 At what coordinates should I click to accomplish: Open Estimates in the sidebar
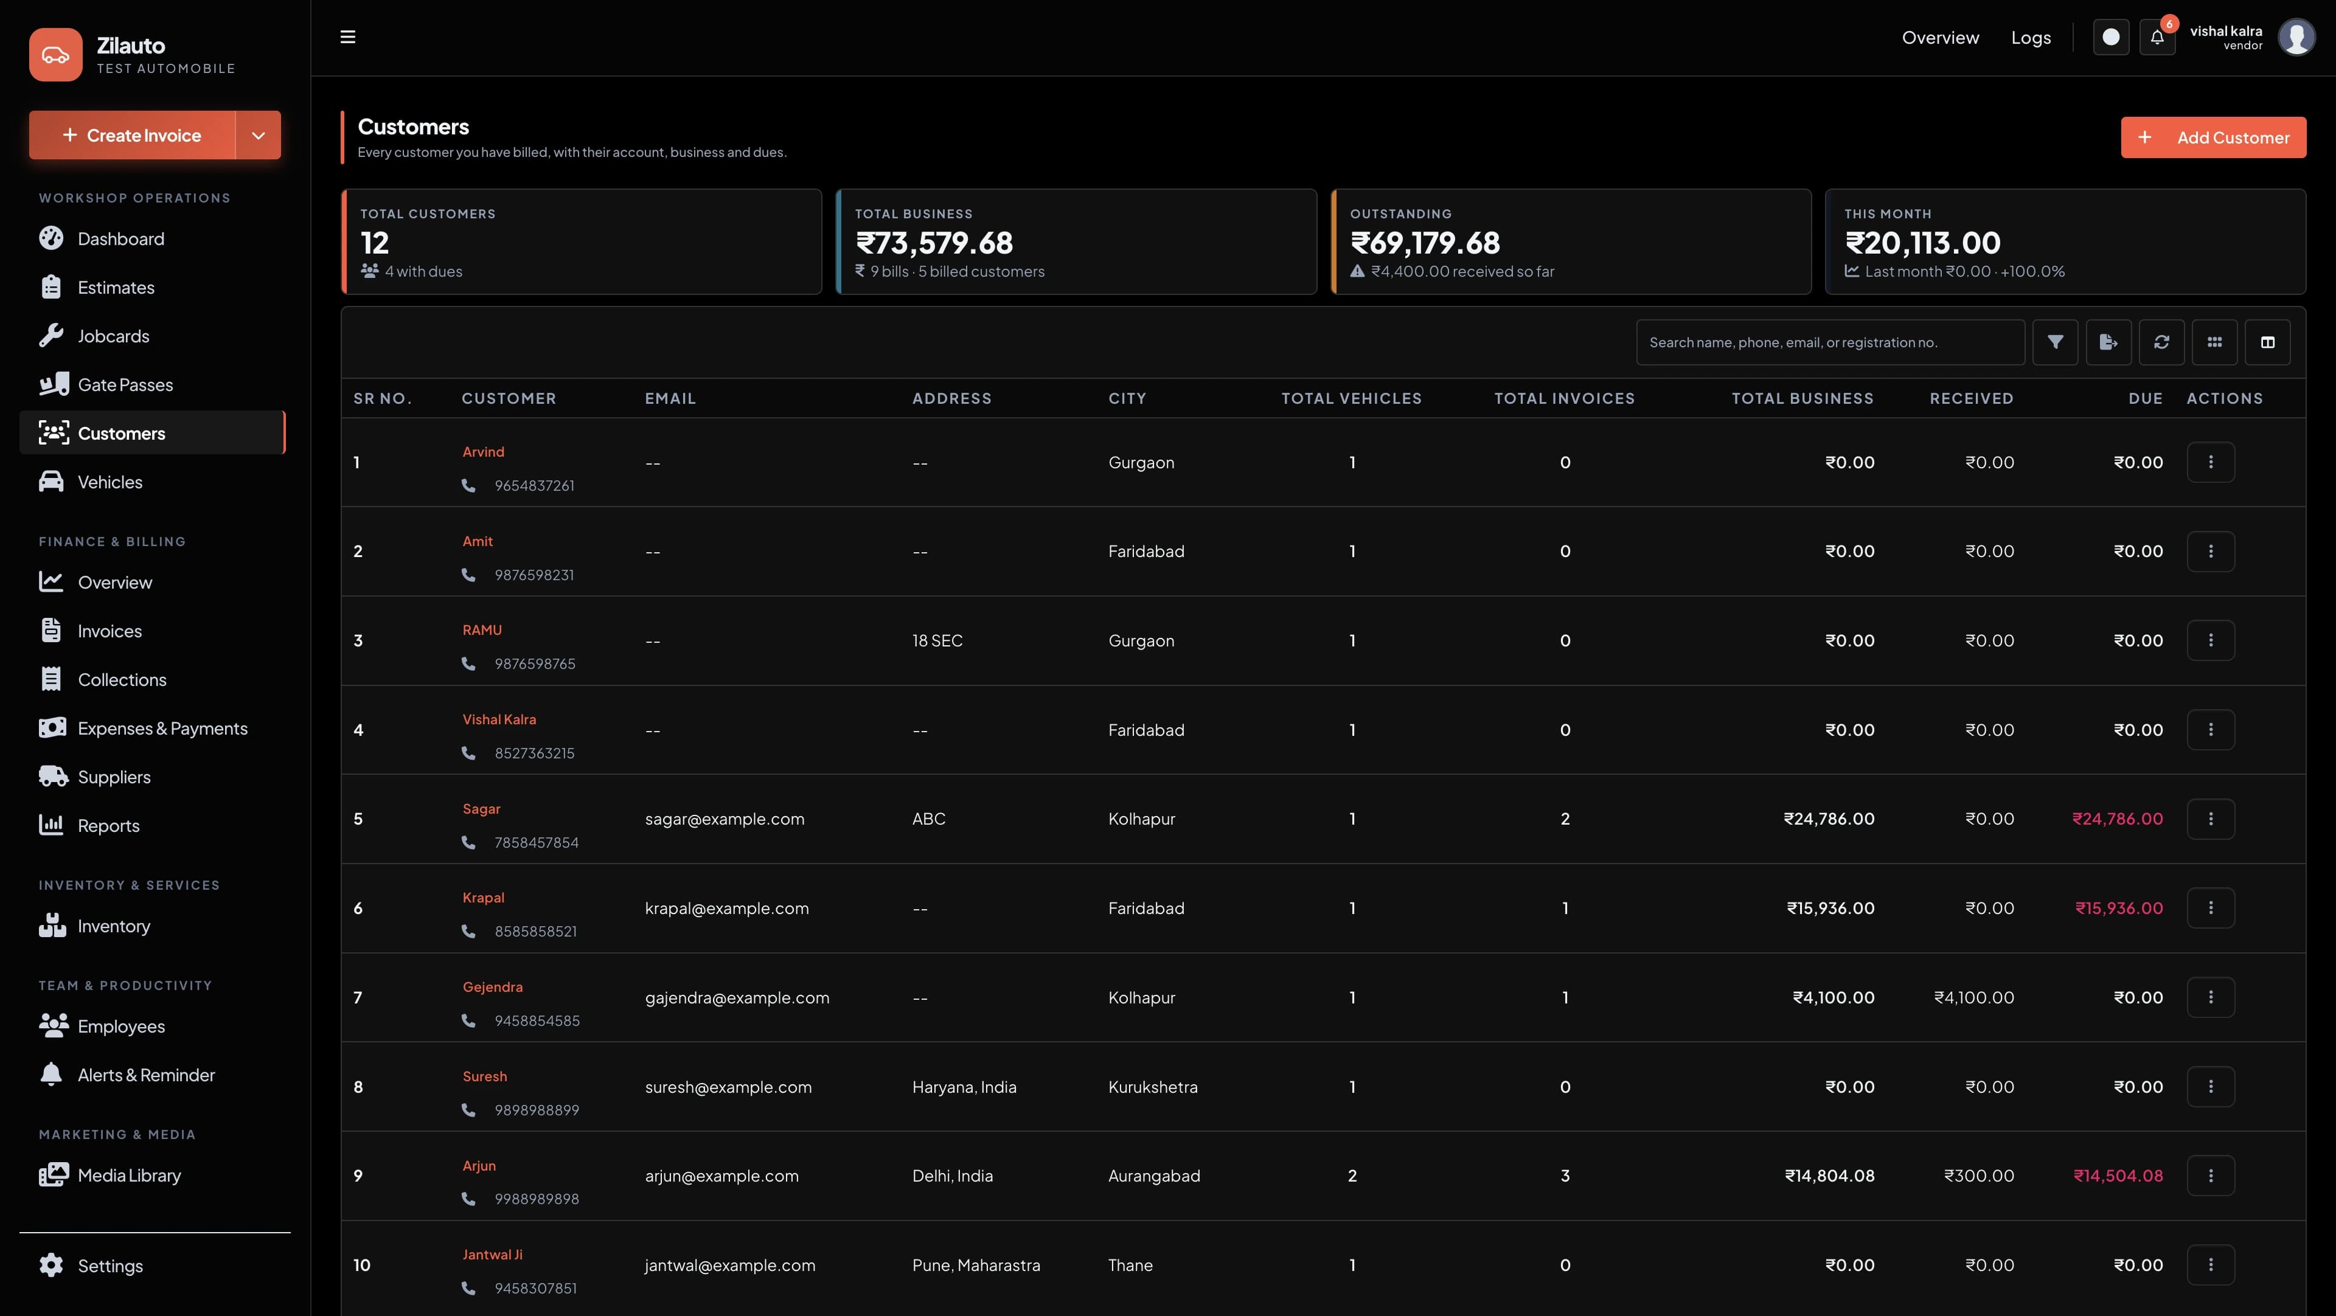click(152, 287)
